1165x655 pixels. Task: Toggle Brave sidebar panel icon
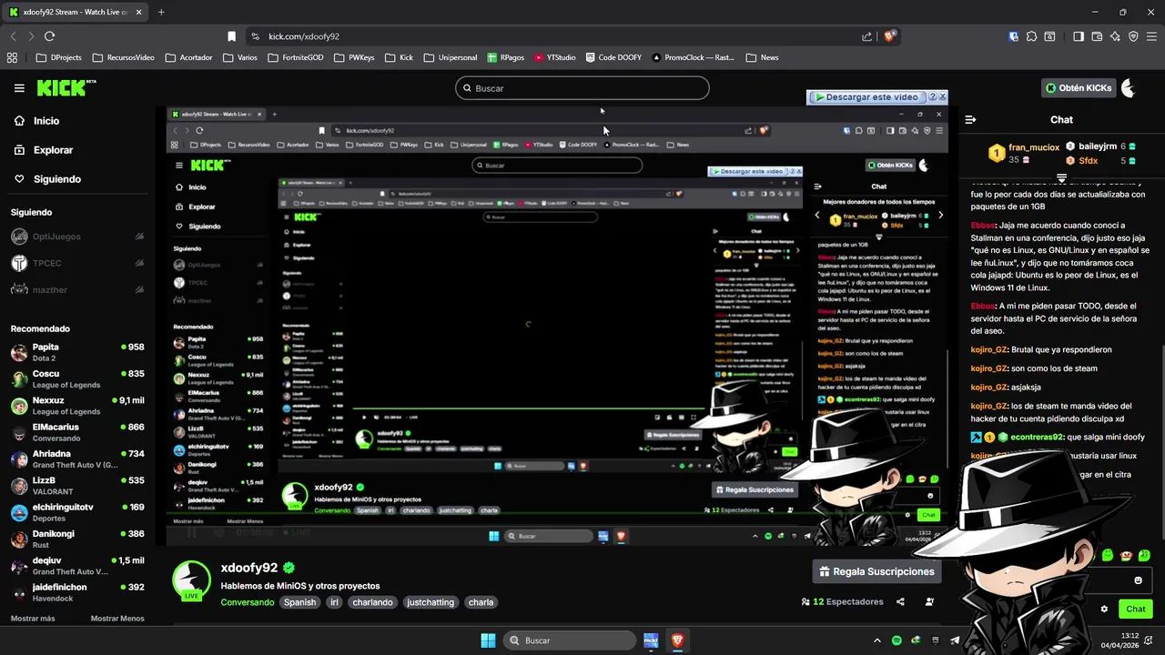[1078, 36]
